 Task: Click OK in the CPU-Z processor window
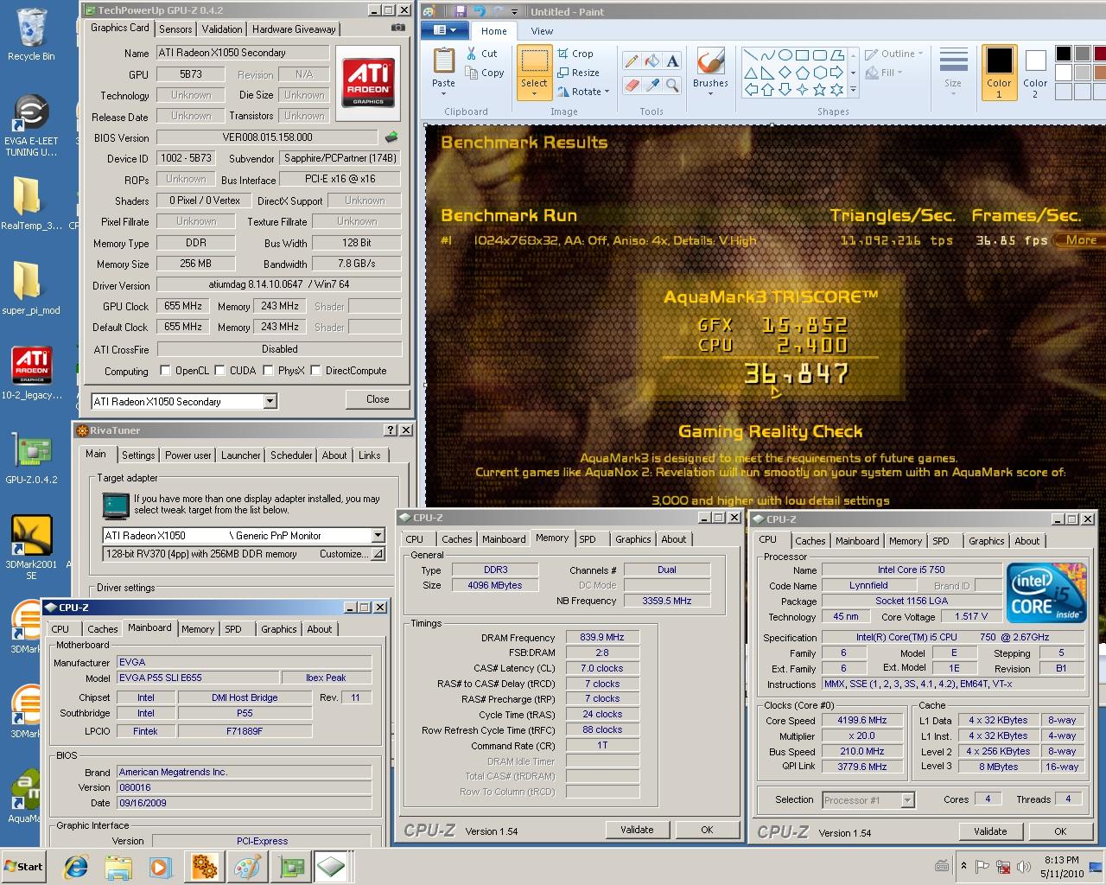pos(1060,831)
